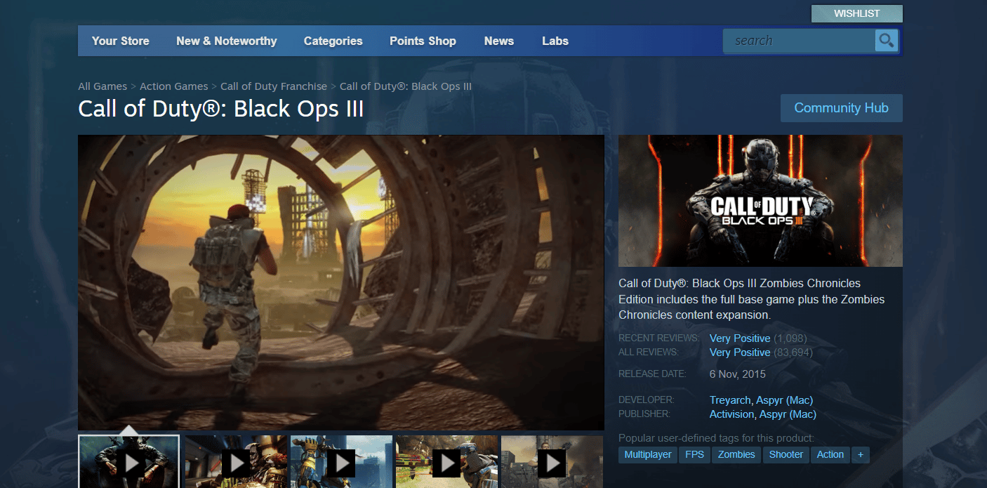Play the third video thumbnail
987x488 pixels.
(341, 462)
